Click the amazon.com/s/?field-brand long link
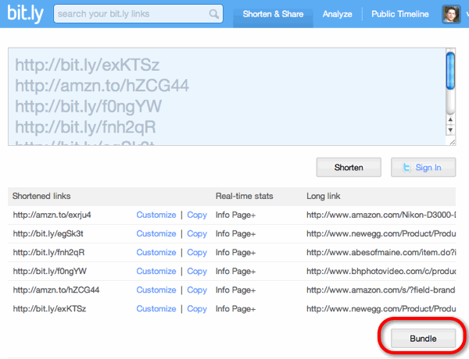This screenshot has width=469, height=359. pyautogui.click(x=381, y=290)
